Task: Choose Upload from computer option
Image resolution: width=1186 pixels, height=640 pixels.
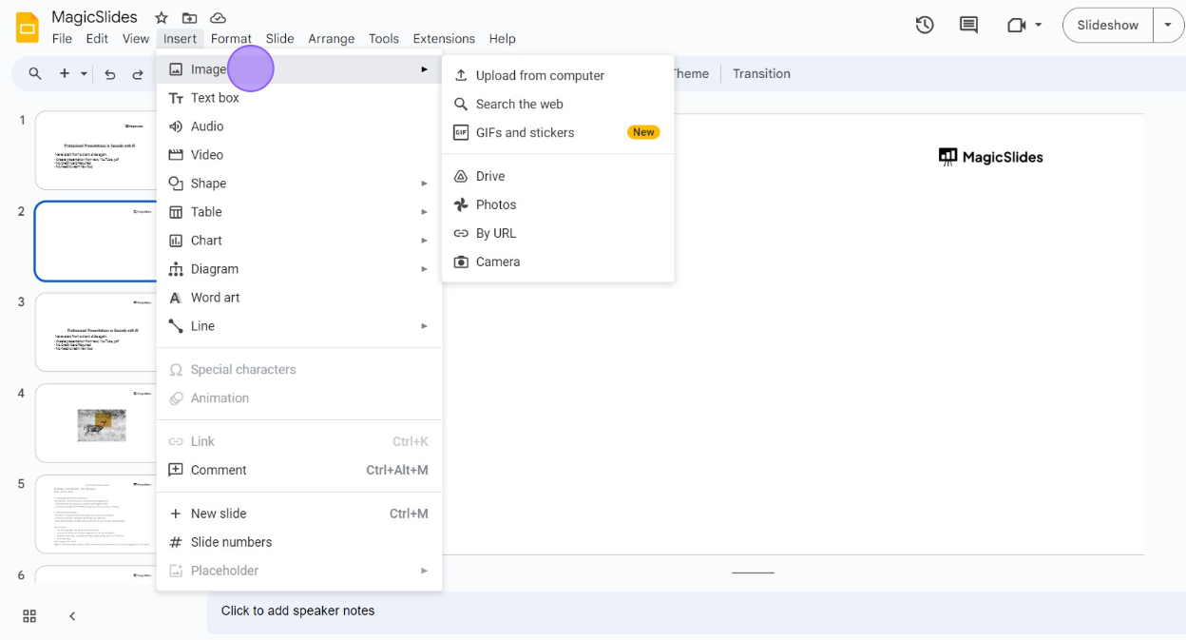Action: pos(540,76)
